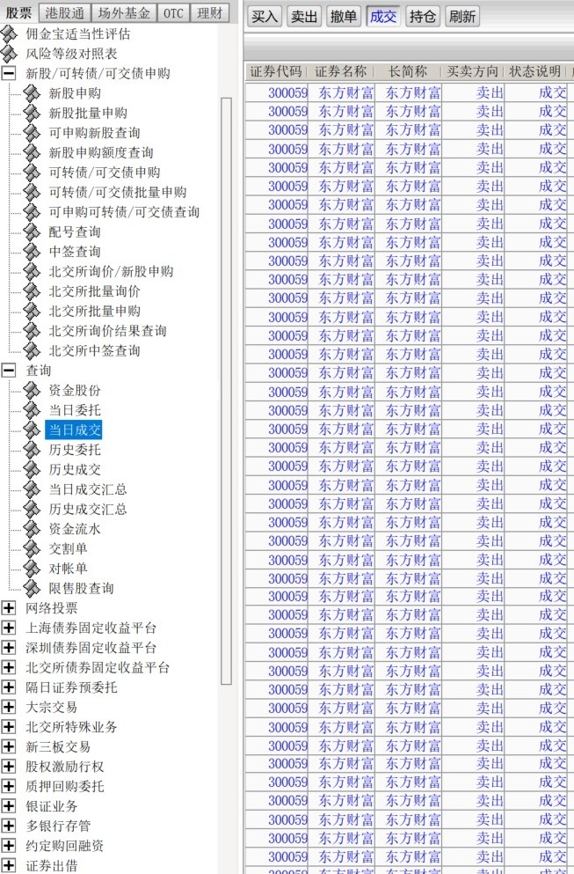Viewport: 574px width, 874px height.
Task: Click the icon beside 风险等级对照表
Action: click(x=9, y=54)
